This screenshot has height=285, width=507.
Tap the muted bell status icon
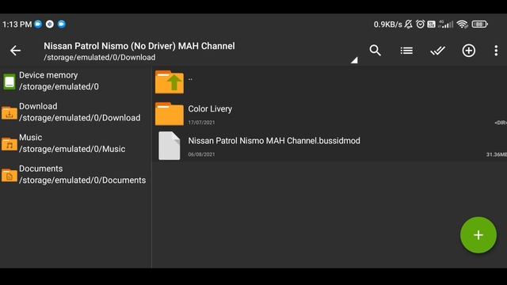(409, 24)
